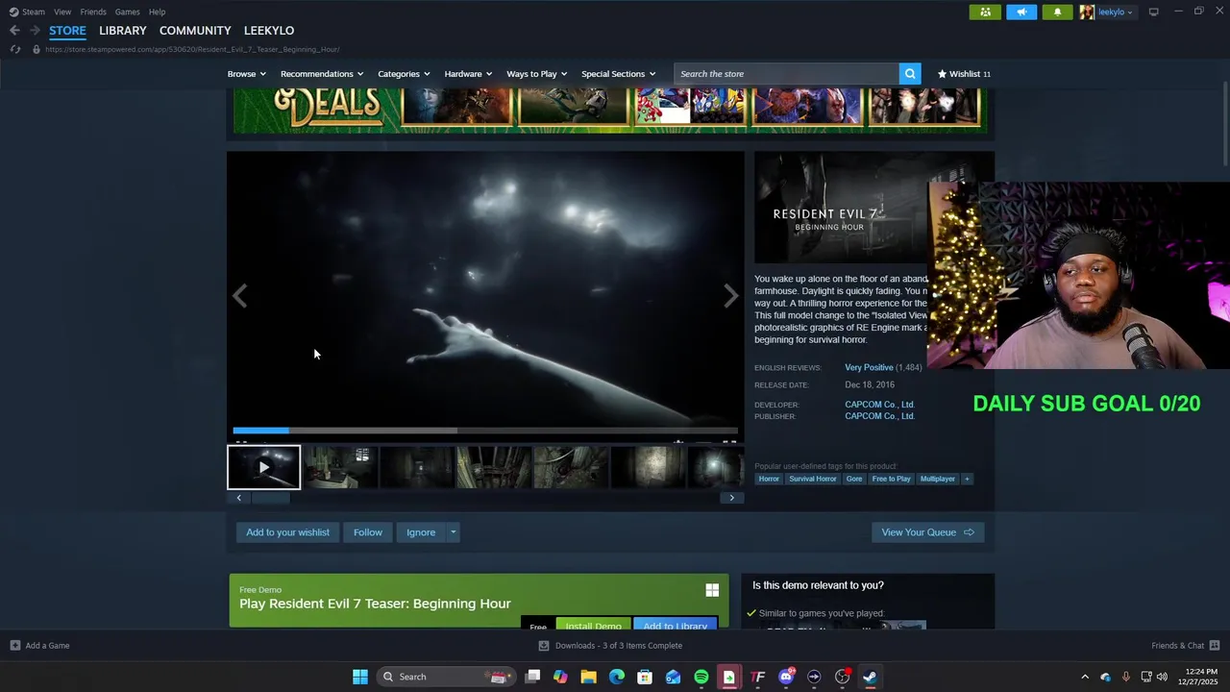Click the Add a Game plus icon
Viewport: 1230px width, 692px height.
coord(15,646)
